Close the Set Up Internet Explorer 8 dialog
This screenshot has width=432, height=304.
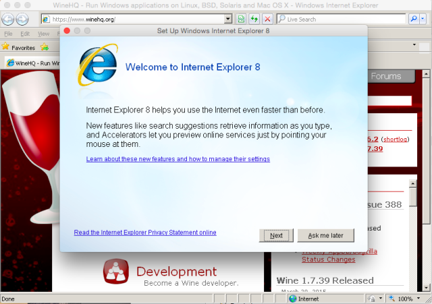coord(67,30)
